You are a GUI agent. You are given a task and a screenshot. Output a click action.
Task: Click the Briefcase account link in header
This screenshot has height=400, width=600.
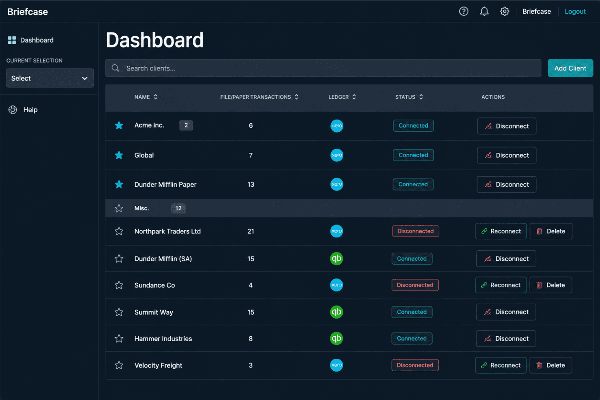536,11
